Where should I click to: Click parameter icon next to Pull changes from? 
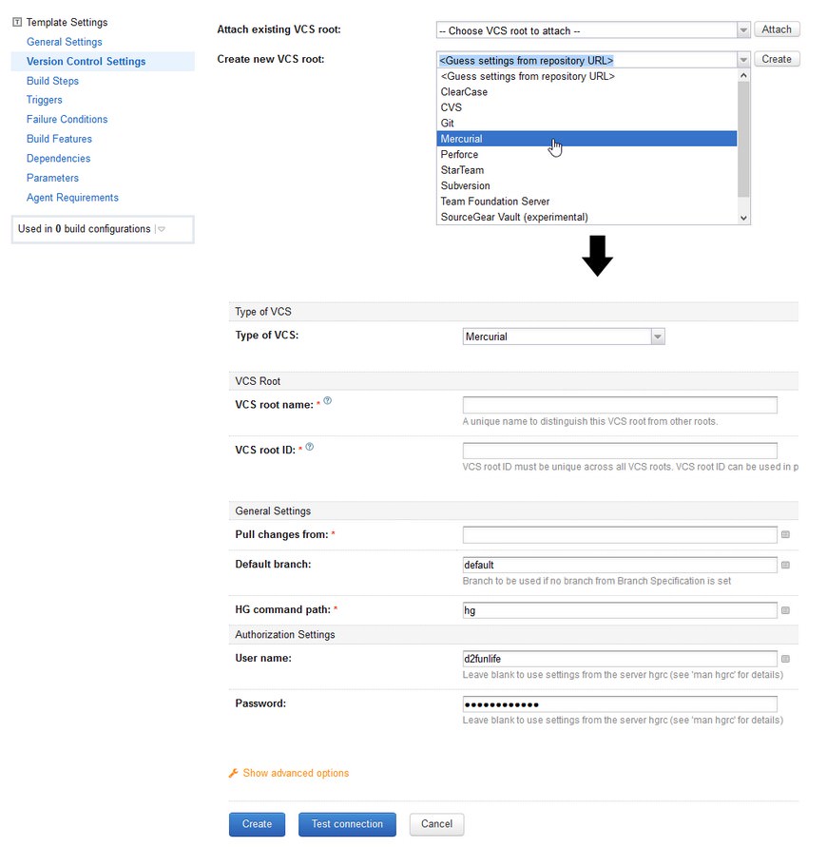[x=786, y=535]
